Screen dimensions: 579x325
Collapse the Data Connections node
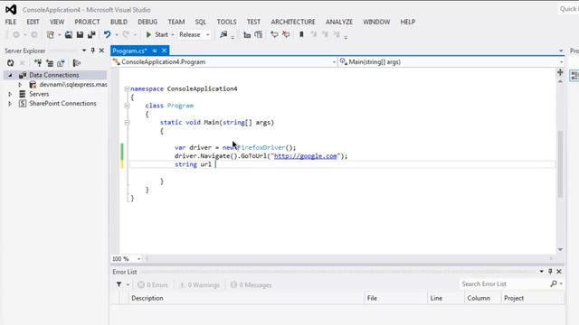[10, 75]
